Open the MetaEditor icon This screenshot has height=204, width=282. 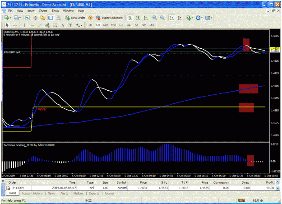[x=90, y=18]
